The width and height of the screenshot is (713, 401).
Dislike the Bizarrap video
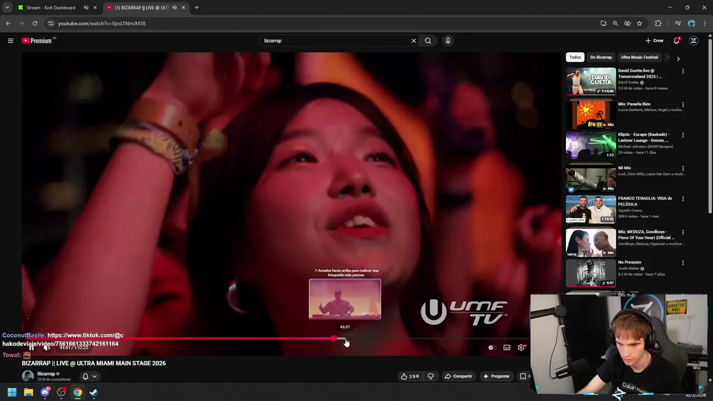tap(431, 376)
